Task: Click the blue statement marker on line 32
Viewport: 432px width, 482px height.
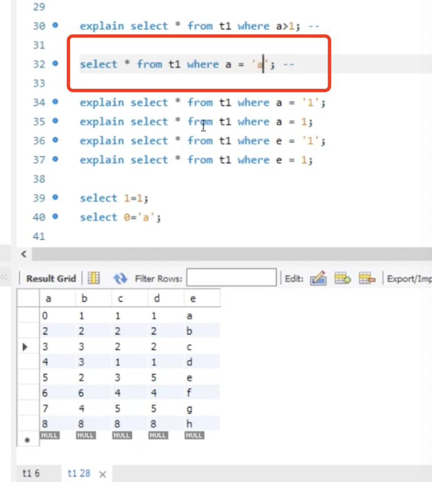Action: point(55,64)
